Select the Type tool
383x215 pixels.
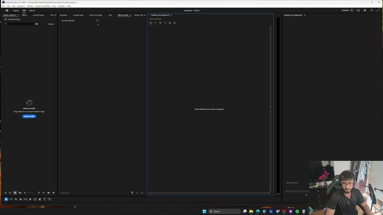[x=45, y=199]
